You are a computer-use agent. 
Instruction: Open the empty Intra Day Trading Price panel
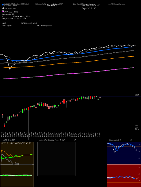(x=56, y=159)
